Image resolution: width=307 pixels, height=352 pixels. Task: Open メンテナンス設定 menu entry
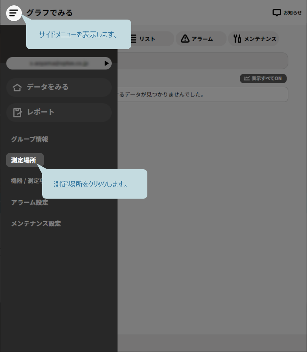(36, 223)
